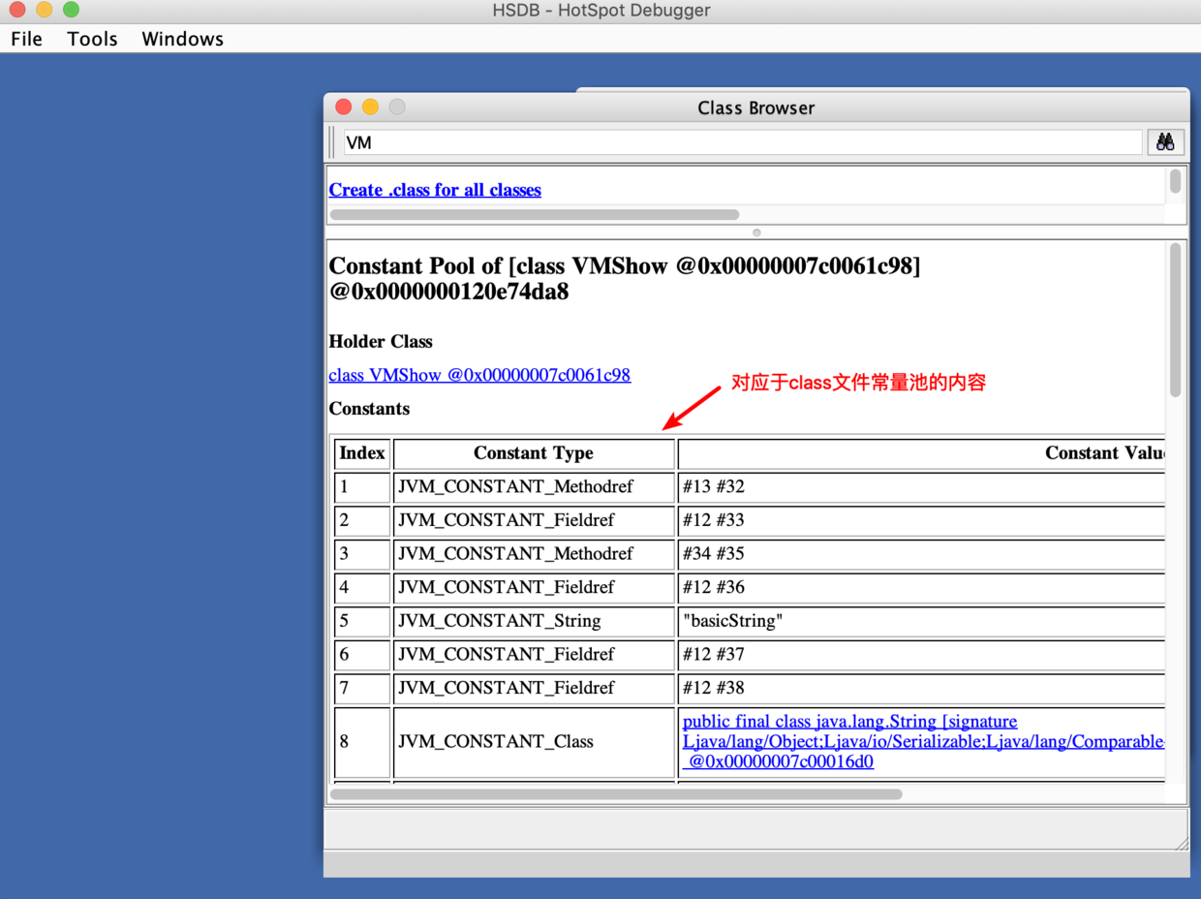The image size is (1201, 899).
Task: Click the constant pool vertical scrollbar
Action: (x=1175, y=320)
